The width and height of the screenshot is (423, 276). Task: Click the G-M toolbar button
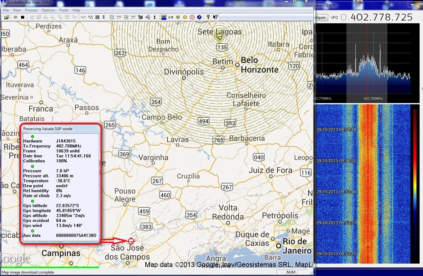pos(171,17)
